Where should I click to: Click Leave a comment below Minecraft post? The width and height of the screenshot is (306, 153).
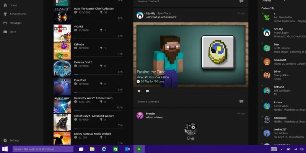click(148, 101)
